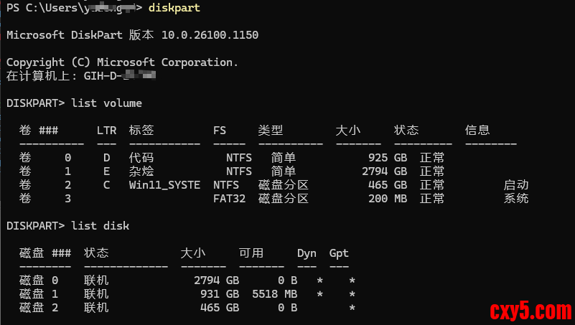Click the 200 MB volume size
The image size is (575, 325).
click(388, 199)
